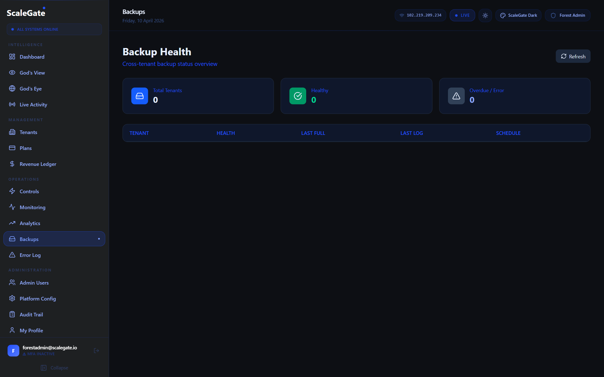Click the MFA INACTIVE warning badge
Image resolution: width=604 pixels, height=377 pixels.
pos(39,354)
